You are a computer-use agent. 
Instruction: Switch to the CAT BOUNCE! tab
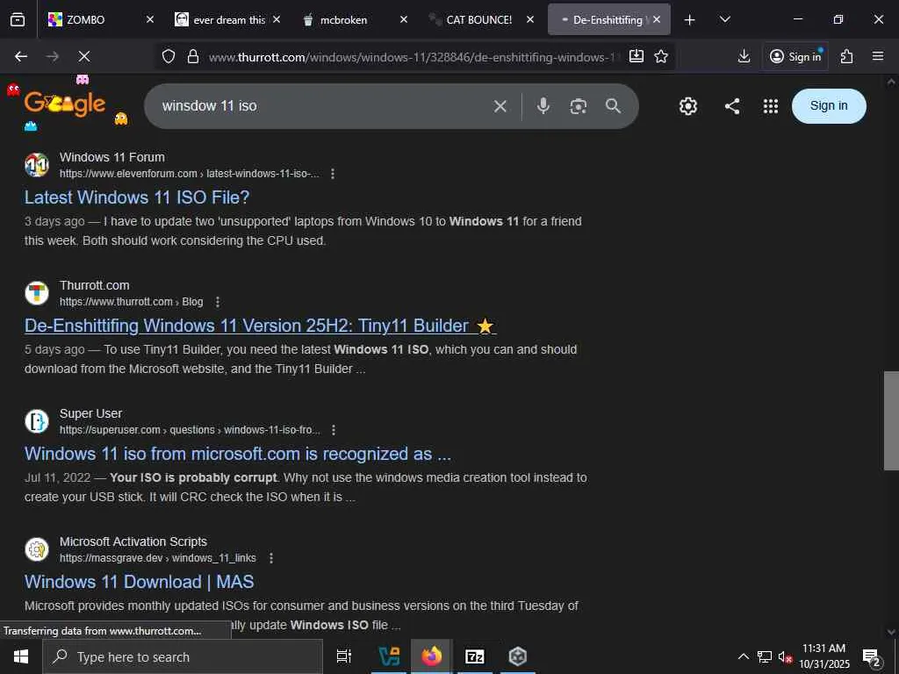point(481,19)
